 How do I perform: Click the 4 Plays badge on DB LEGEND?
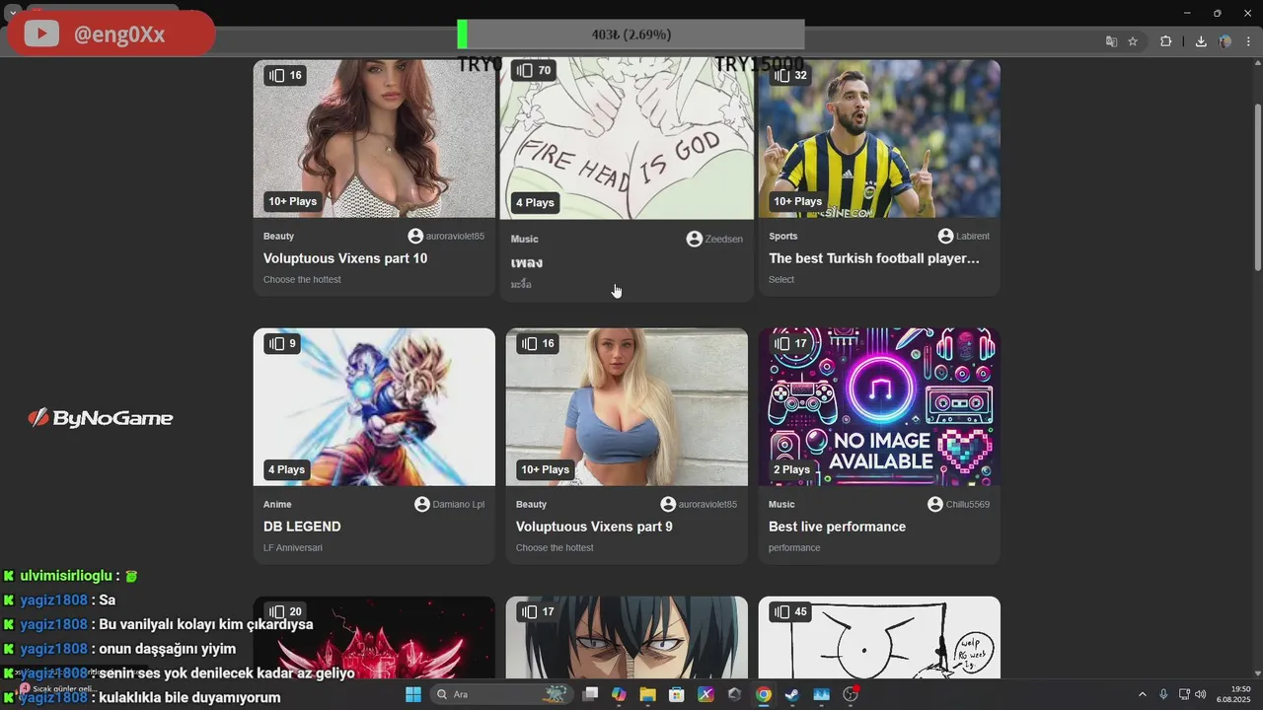[286, 469]
